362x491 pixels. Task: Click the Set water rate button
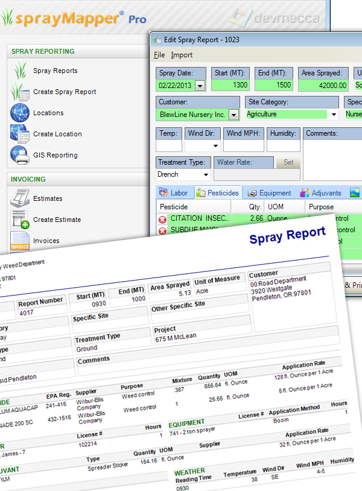[x=288, y=162]
